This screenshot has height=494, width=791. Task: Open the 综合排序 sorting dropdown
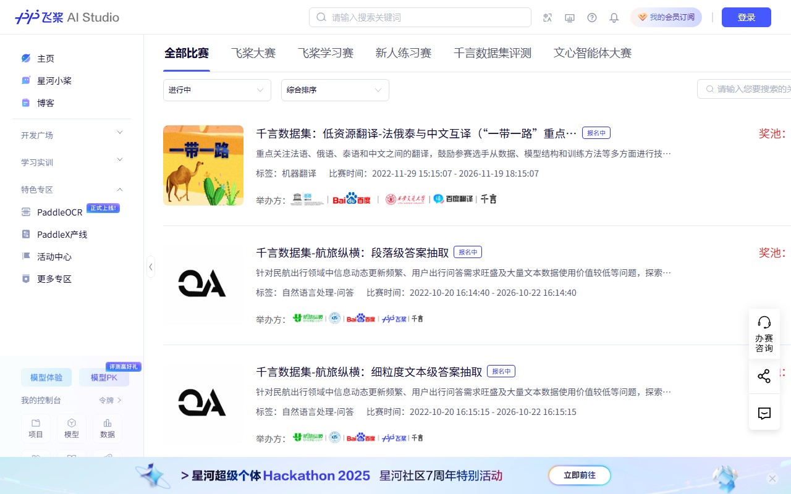(x=335, y=90)
